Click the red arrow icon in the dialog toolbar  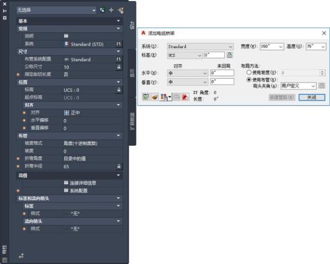pos(185,97)
